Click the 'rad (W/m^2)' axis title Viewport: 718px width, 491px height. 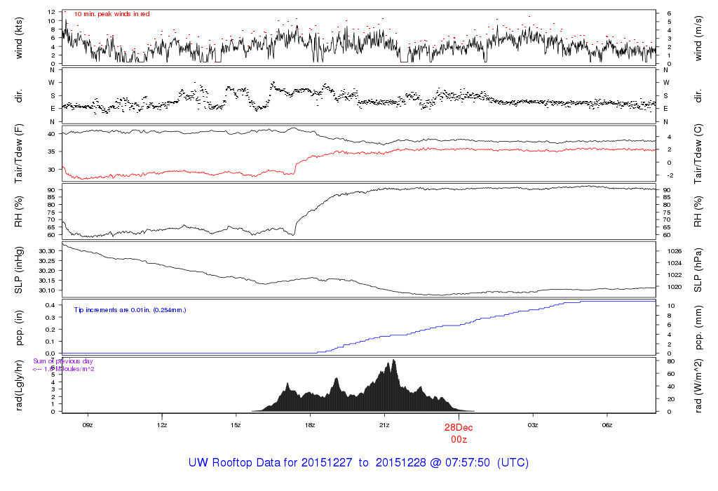point(698,385)
